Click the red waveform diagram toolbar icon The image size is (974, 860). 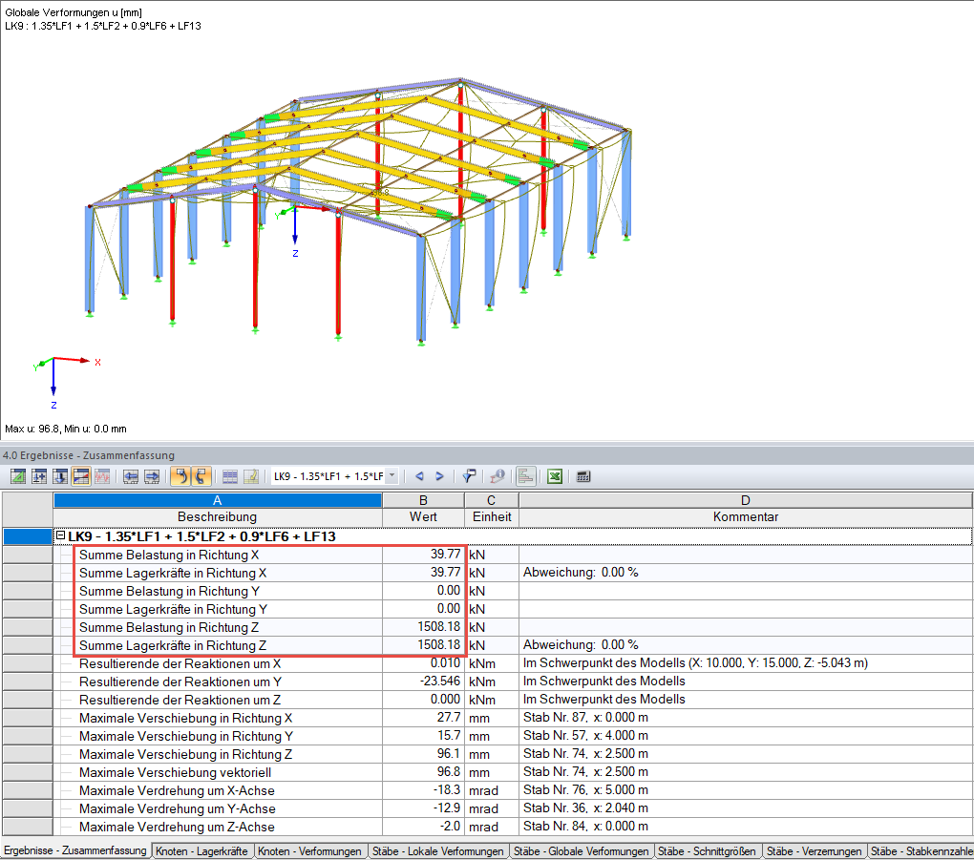click(x=102, y=476)
